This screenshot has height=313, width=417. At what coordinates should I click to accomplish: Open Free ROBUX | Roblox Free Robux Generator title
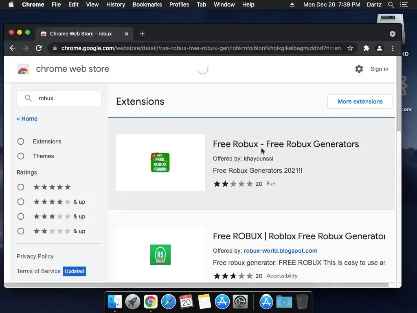pyautogui.click(x=299, y=236)
